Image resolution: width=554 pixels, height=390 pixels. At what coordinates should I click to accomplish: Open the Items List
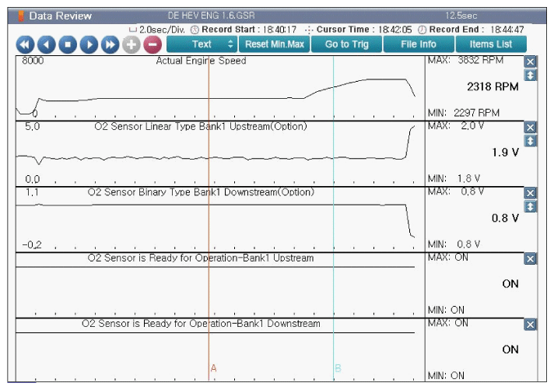(x=491, y=44)
